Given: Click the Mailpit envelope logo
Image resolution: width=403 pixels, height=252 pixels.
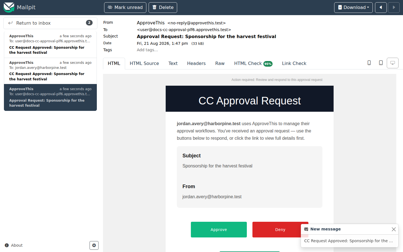Looking at the screenshot, I should 9,7.
